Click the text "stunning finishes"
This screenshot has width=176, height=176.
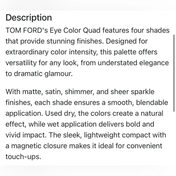pos(75,41)
